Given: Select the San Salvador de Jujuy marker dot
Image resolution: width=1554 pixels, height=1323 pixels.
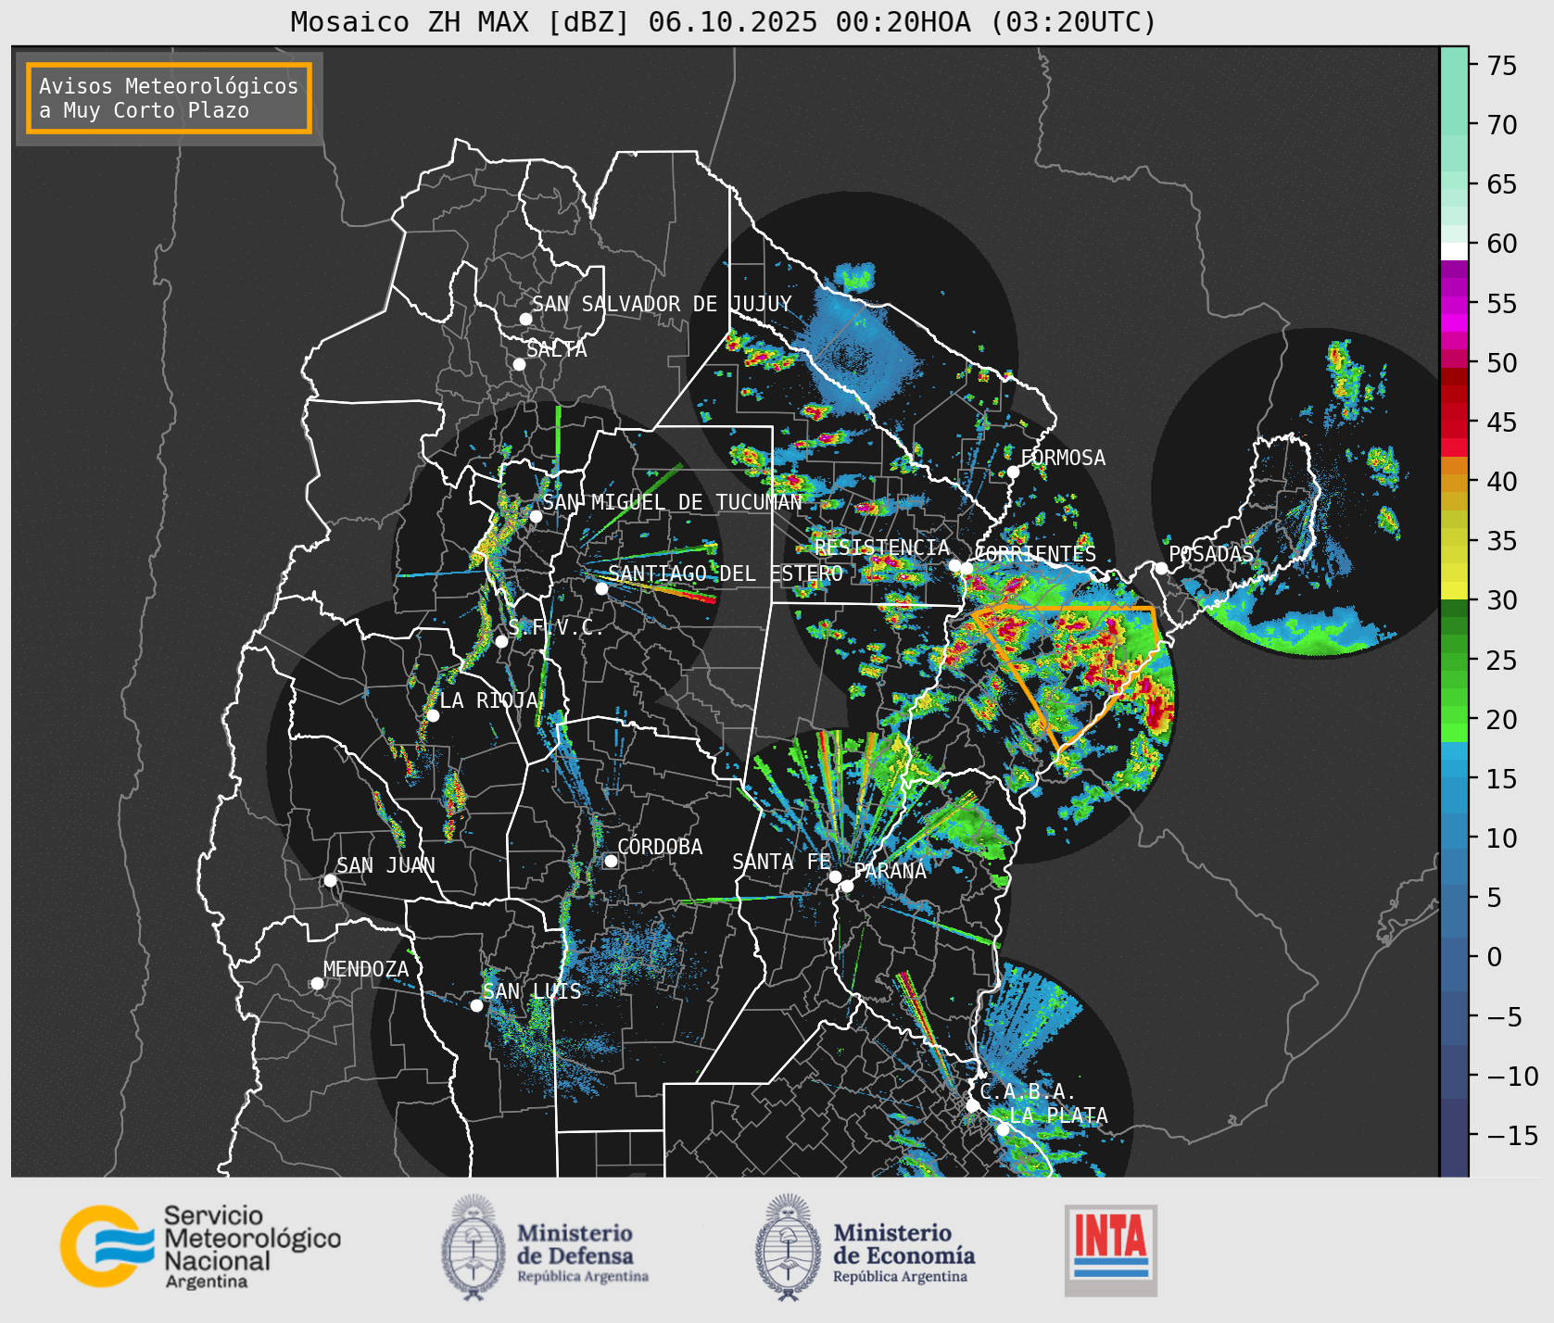Looking at the screenshot, I should [x=525, y=319].
